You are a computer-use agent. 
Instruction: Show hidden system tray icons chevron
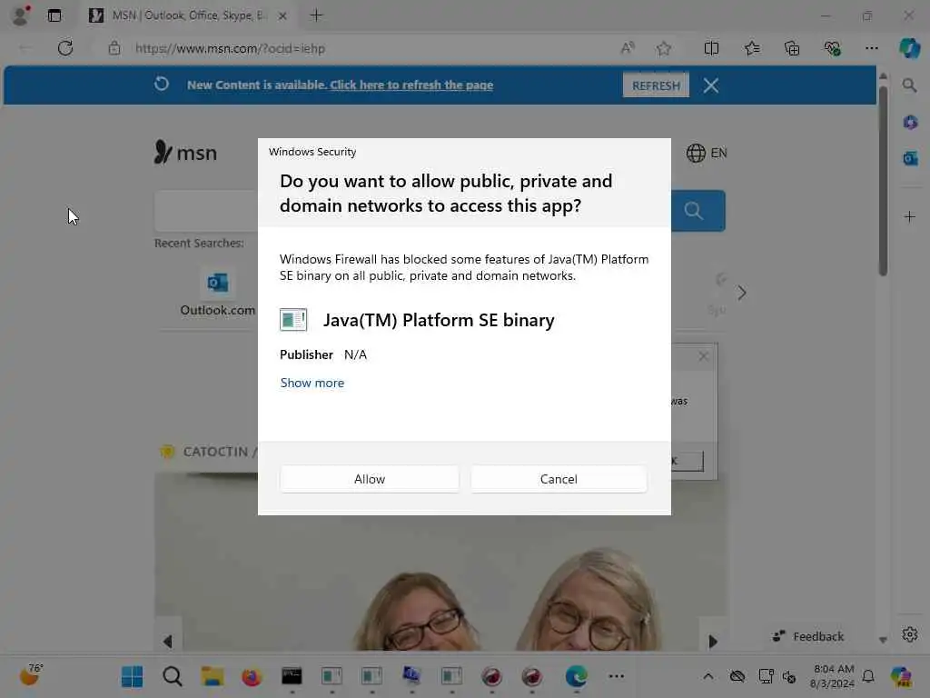[708, 676]
